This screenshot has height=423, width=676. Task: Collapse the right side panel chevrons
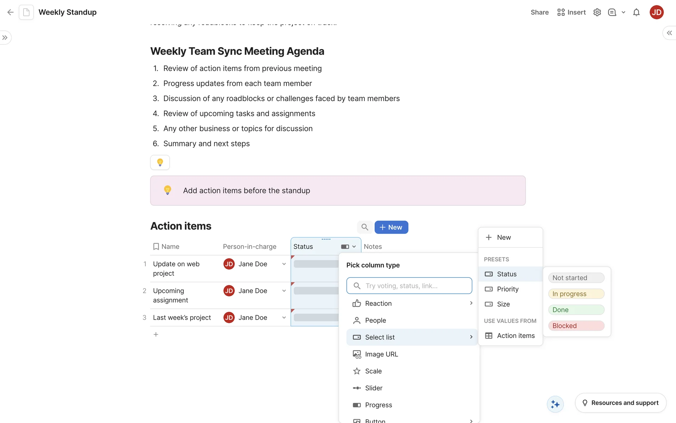pyautogui.click(x=669, y=33)
